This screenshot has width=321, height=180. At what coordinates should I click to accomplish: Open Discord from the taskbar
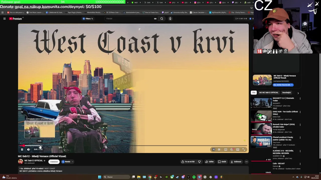tap(183, 177)
